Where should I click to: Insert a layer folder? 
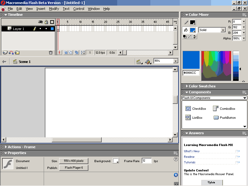coord(17,53)
